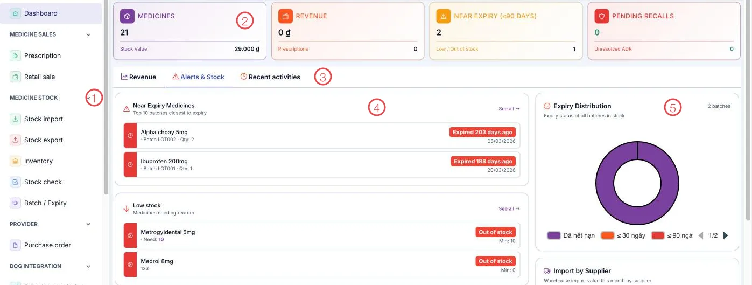The height and width of the screenshot is (285, 752).
Task: Click the red Pending Recalls shield icon
Action: 602,16
